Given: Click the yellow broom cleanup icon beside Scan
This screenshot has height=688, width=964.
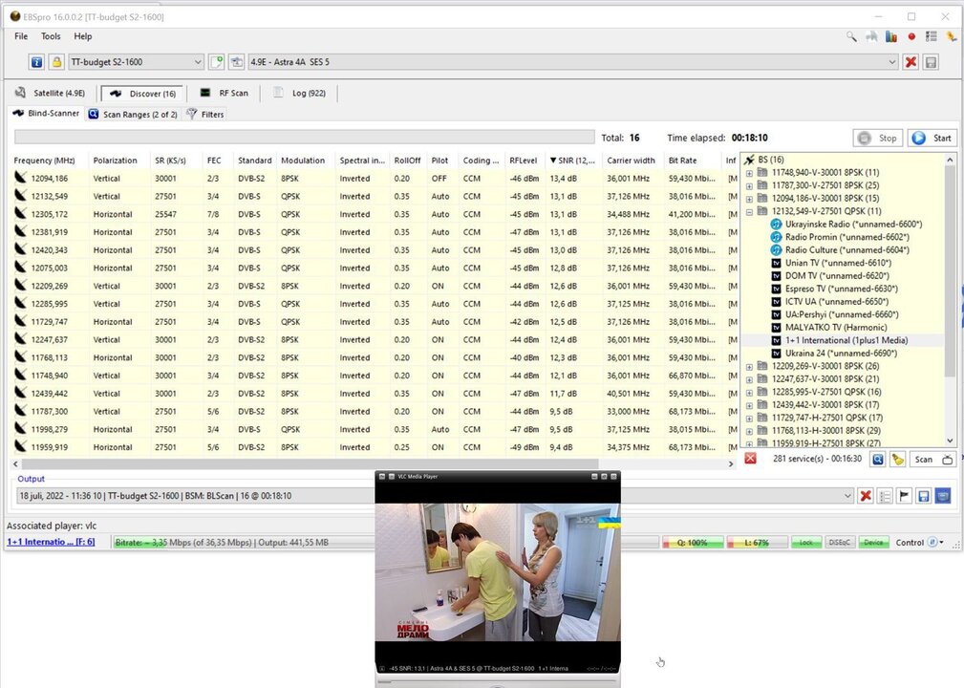Looking at the screenshot, I should pyautogui.click(x=898, y=459).
